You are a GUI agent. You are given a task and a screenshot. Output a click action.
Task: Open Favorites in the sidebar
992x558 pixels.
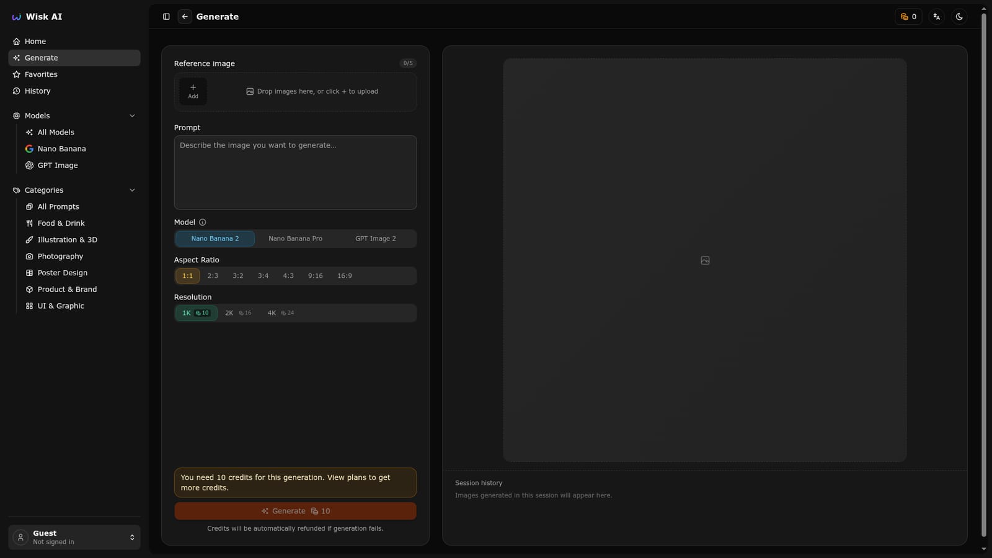pyautogui.click(x=74, y=74)
